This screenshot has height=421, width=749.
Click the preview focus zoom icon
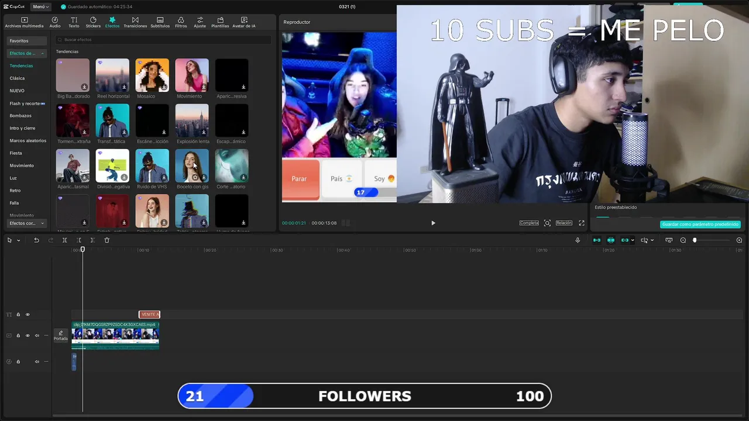coord(547,223)
